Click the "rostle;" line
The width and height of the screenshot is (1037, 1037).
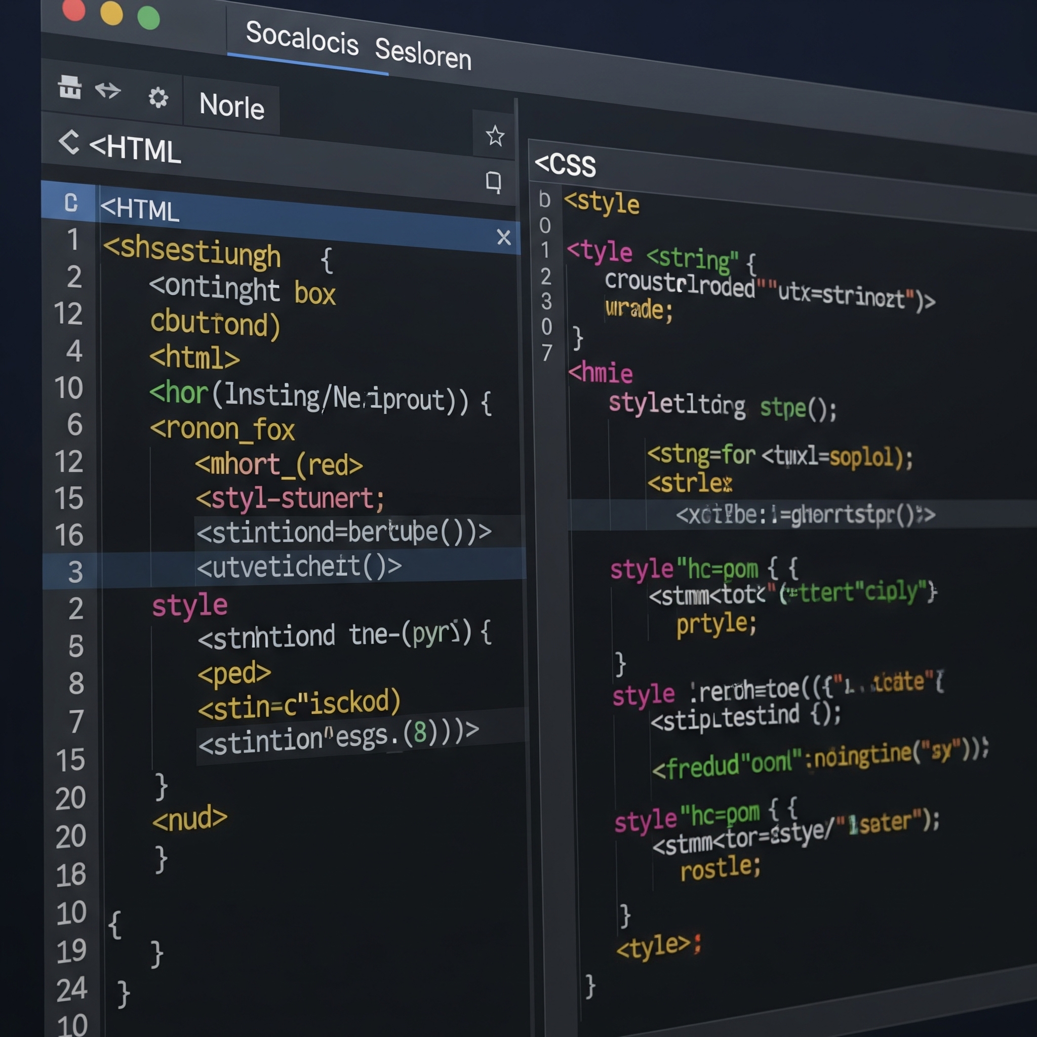pyautogui.click(x=721, y=868)
